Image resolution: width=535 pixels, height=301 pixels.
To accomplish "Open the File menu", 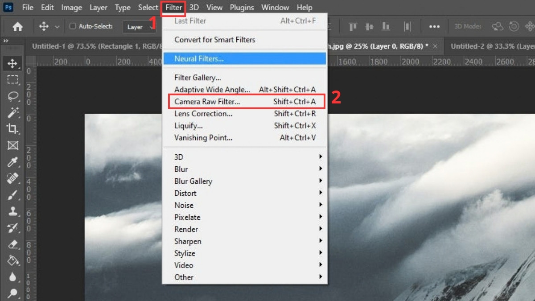I will pyautogui.click(x=27, y=8).
